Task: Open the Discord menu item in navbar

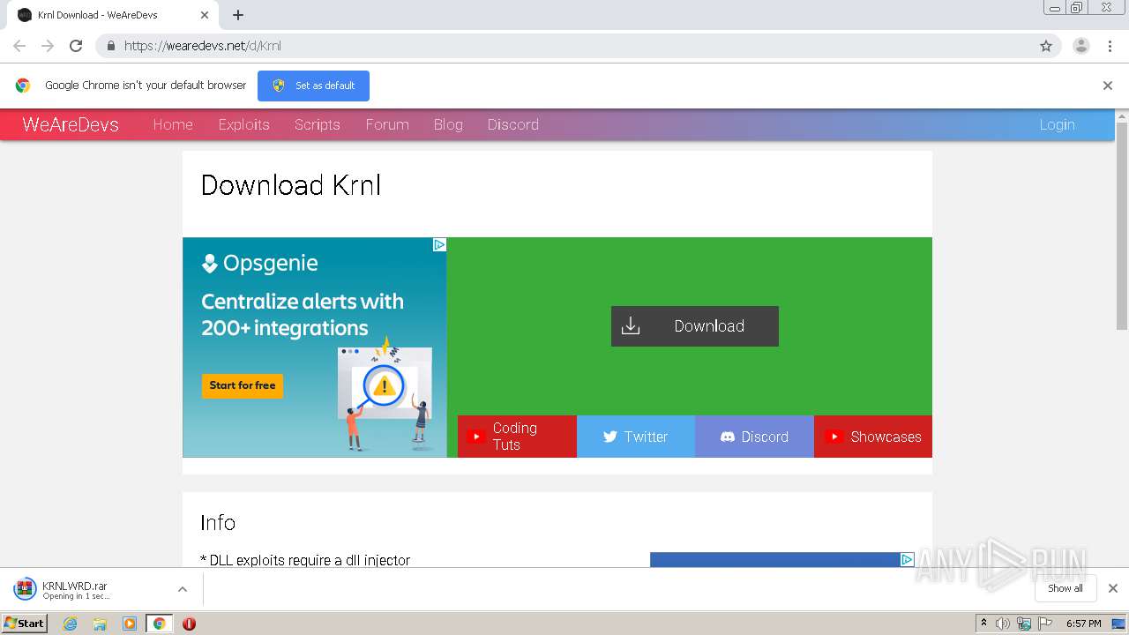Action: tap(513, 124)
